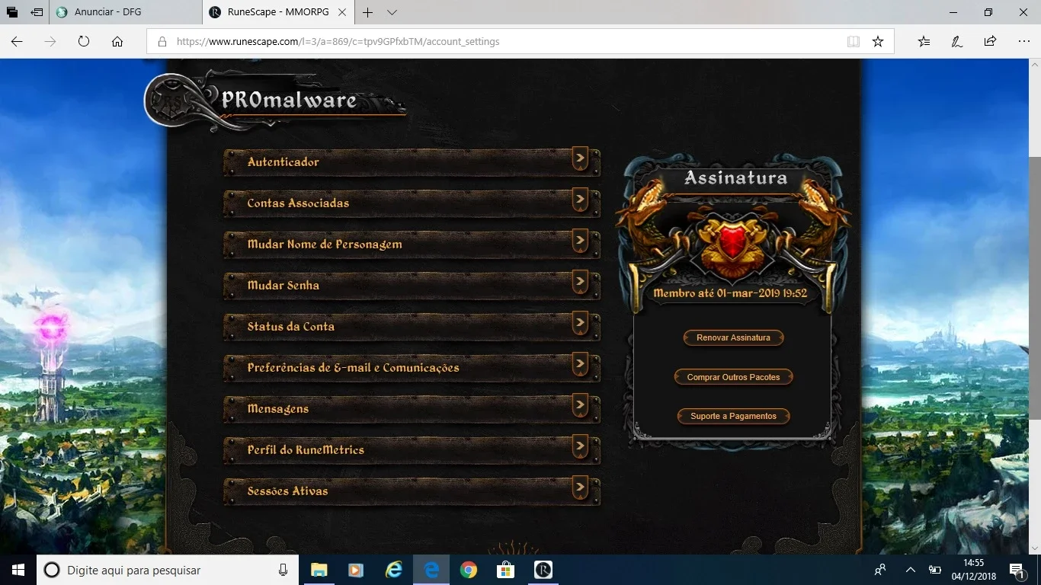Click the browser address bar URL
1041x585 pixels.
[x=338, y=42]
